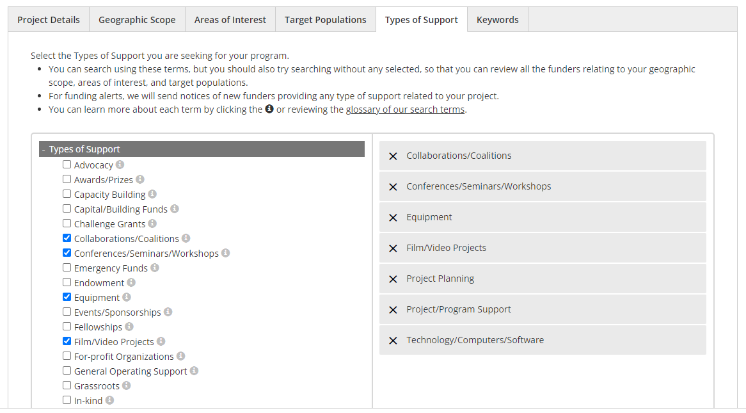Remove Equipment from the selected list
The height and width of the screenshot is (413, 746).
coord(393,218)
